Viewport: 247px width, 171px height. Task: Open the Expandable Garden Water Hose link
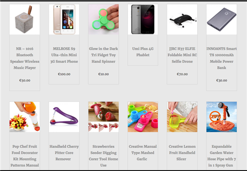click(x=221, y=156)
